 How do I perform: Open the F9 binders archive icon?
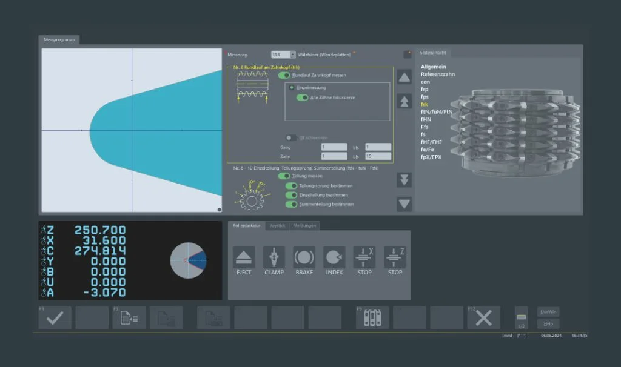coord(372,318)
